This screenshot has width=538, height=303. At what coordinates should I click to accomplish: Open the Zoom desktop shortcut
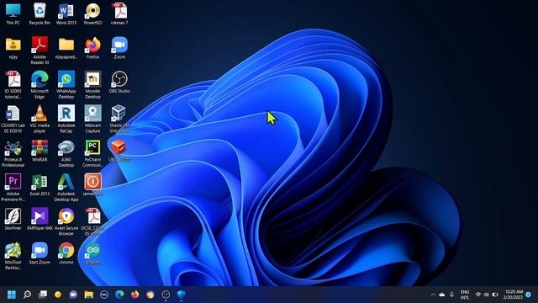tap(119, 48)
